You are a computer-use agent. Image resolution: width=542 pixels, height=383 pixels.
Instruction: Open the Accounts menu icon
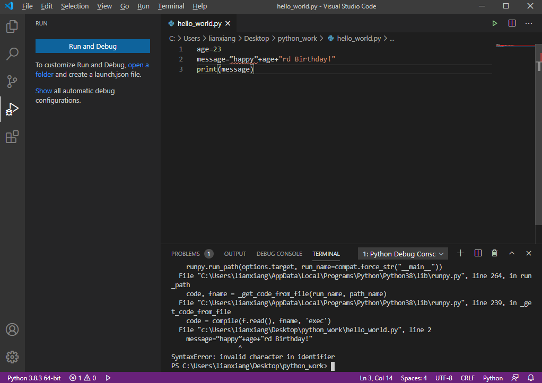pyautogui.click(x=12, y=329)
